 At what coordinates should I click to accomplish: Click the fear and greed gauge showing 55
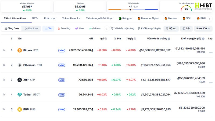pyautogui.click(x=186, y=8)
